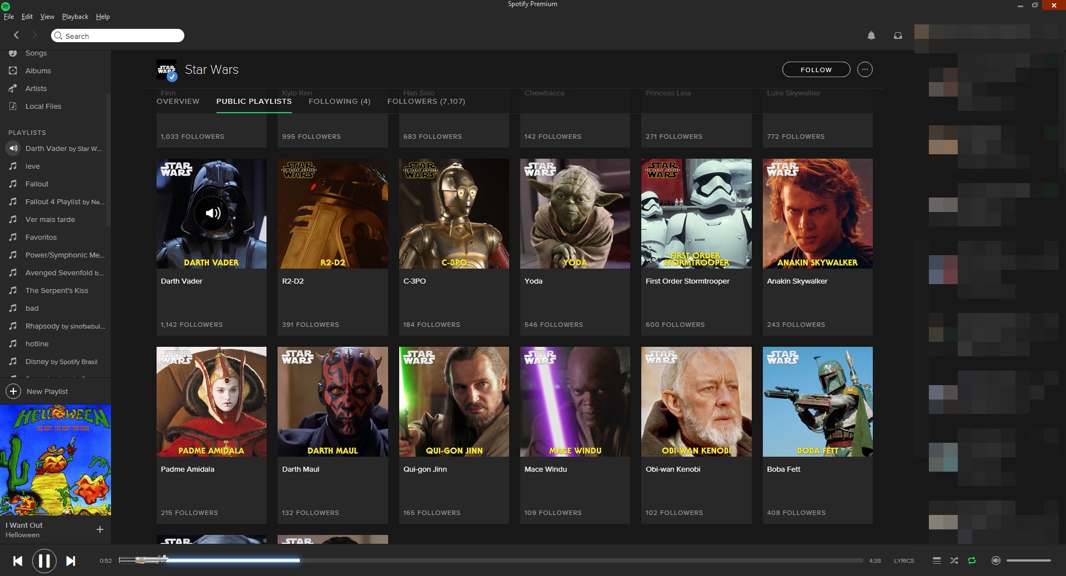This screenshot has height=576, width=1066.
Task: Toggle shuffle playback
Action: pos(954,560)
